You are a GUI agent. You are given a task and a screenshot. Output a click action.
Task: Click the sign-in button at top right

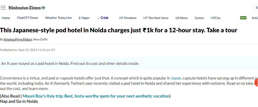point(255,8)
